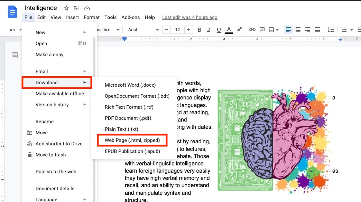The image size is (361, 202).
Task: Open the text color picker
Action: pyautogui.click(x=229, y=30)
